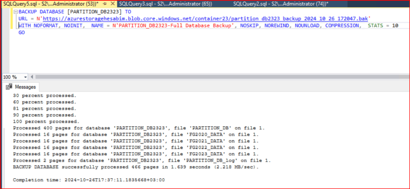Click the COMPRESSION keyword in the query
Image resolution: width=410 pixels, height=189 pixels.
[x=342, y=26]
